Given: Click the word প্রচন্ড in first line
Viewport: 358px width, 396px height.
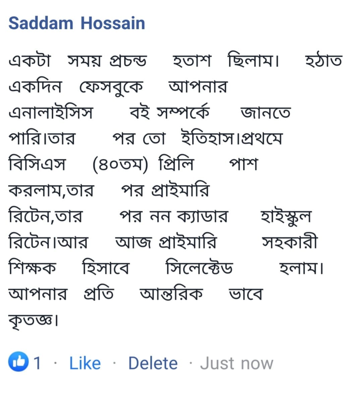Looking at the screenshot, I should [128, 61].
